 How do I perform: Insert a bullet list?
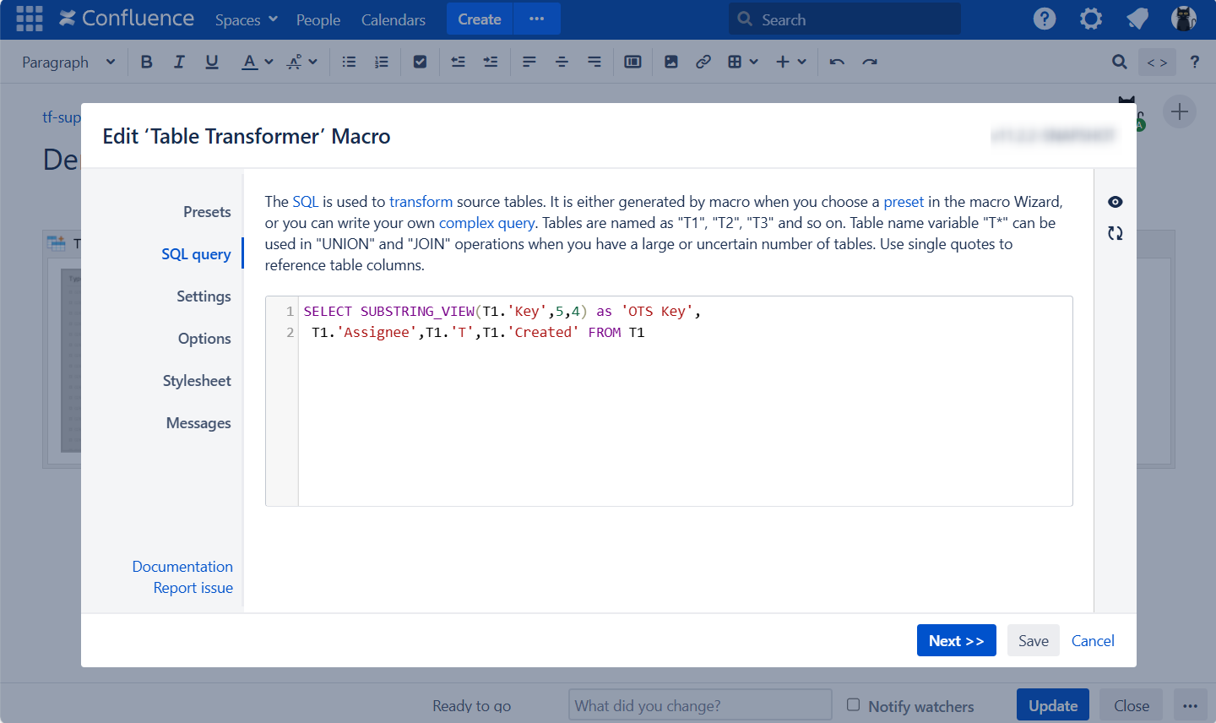click(x=349, y=62)
